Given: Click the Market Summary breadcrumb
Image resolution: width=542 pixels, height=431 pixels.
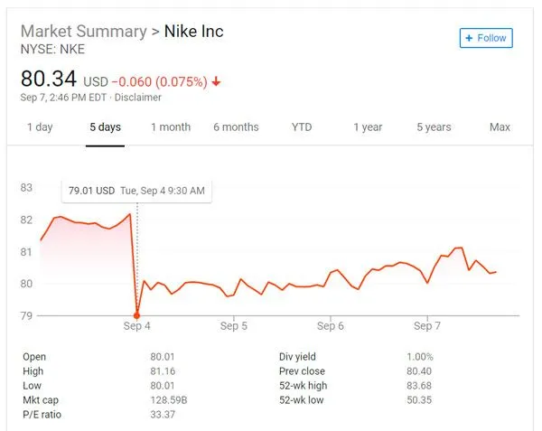Looking at the screenshot, I should (x=82, y=32).
